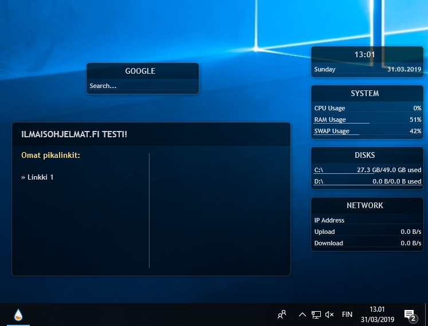Open the D:\ drive label
This screenshot has height=326, width=428.
tap(319, 181)
